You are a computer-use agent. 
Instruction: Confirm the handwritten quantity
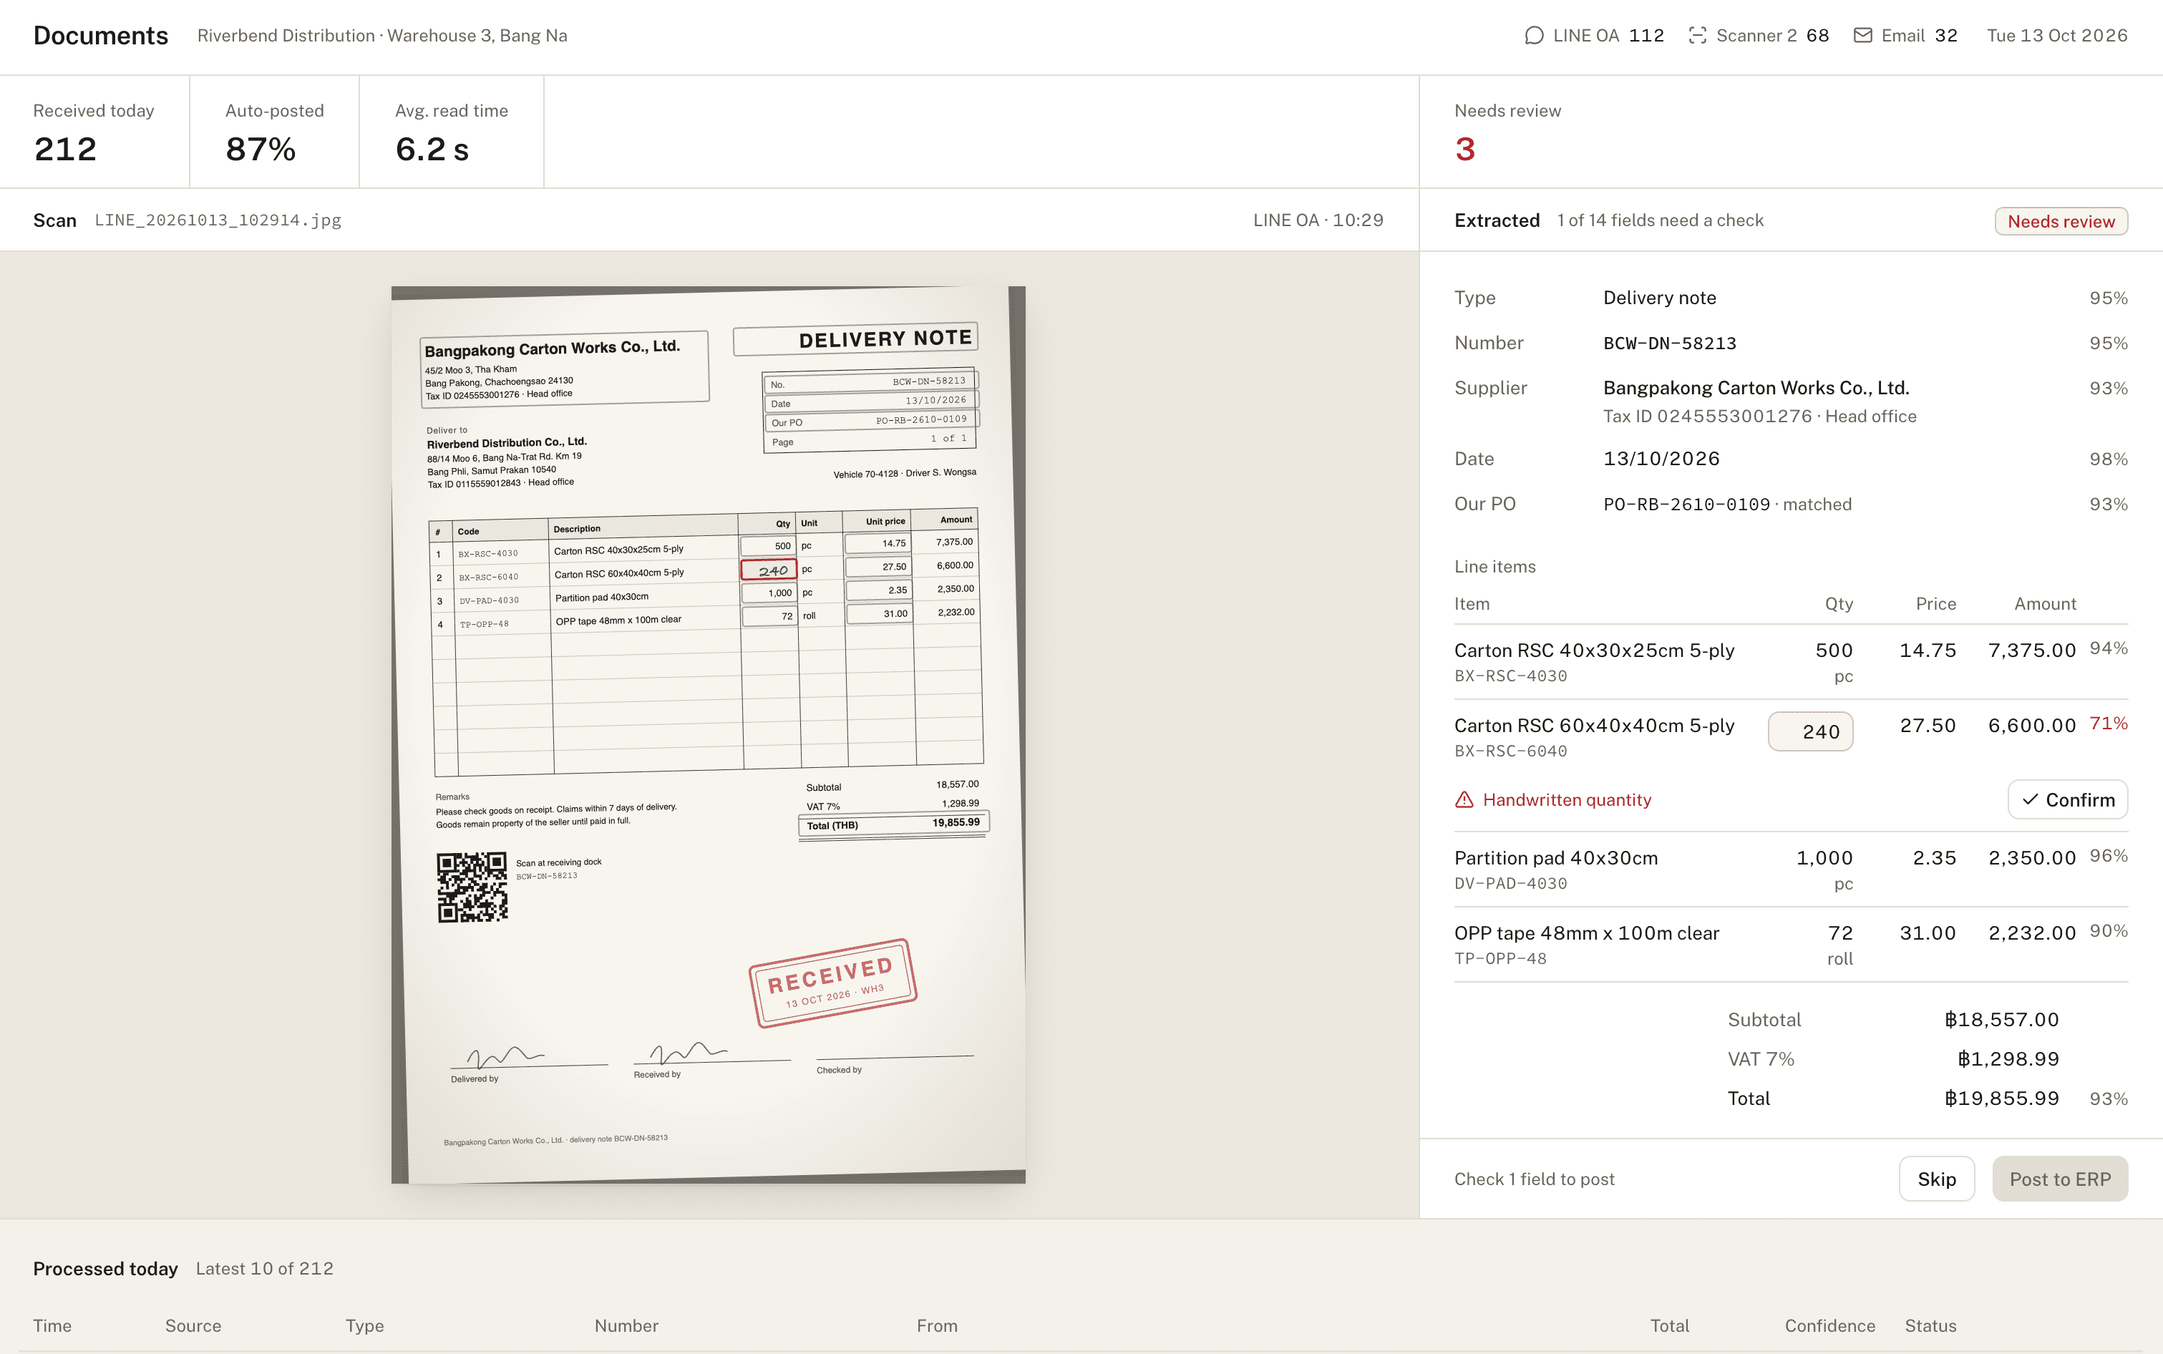[2067, 799]
